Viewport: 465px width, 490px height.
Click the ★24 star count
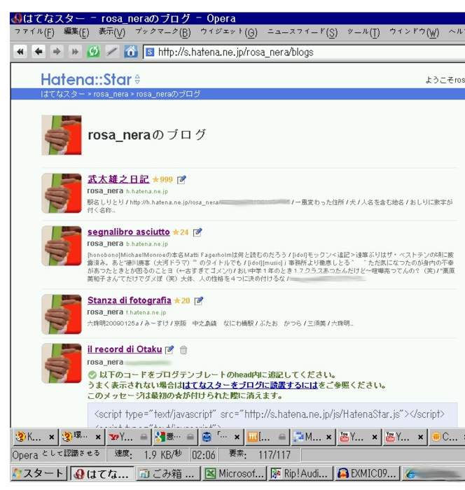[x=181, y=232]
